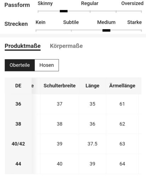Image resolution: width=146 pixels, height=177 pixels.
Task: Click the Schulterbreite column header
Action: (x=60, y=86)
